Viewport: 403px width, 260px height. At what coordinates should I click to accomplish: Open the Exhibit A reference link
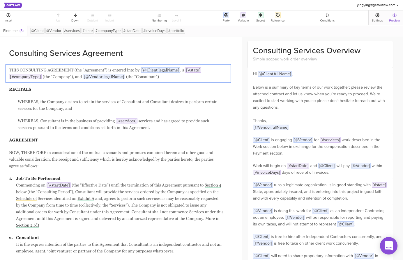click(86, 199)
